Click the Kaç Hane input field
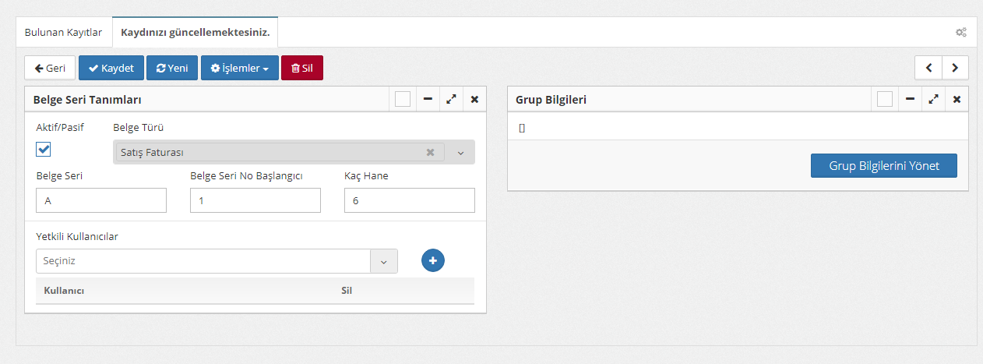The width and height of the screenshot is (983, 364). pos(409,200)
